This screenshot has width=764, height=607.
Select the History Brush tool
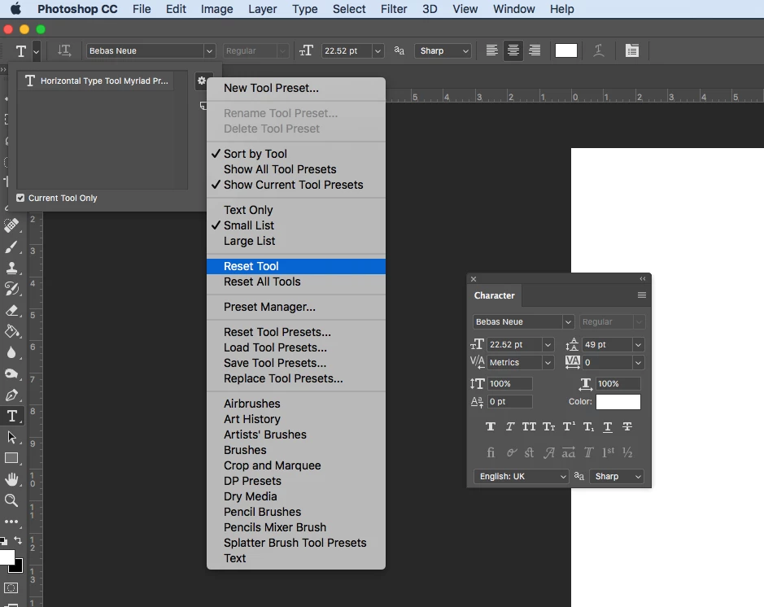click(11, 289)
